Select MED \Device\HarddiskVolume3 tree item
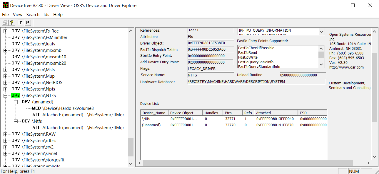The height and width of the screenshot is (174, 379). coord(63,108)
